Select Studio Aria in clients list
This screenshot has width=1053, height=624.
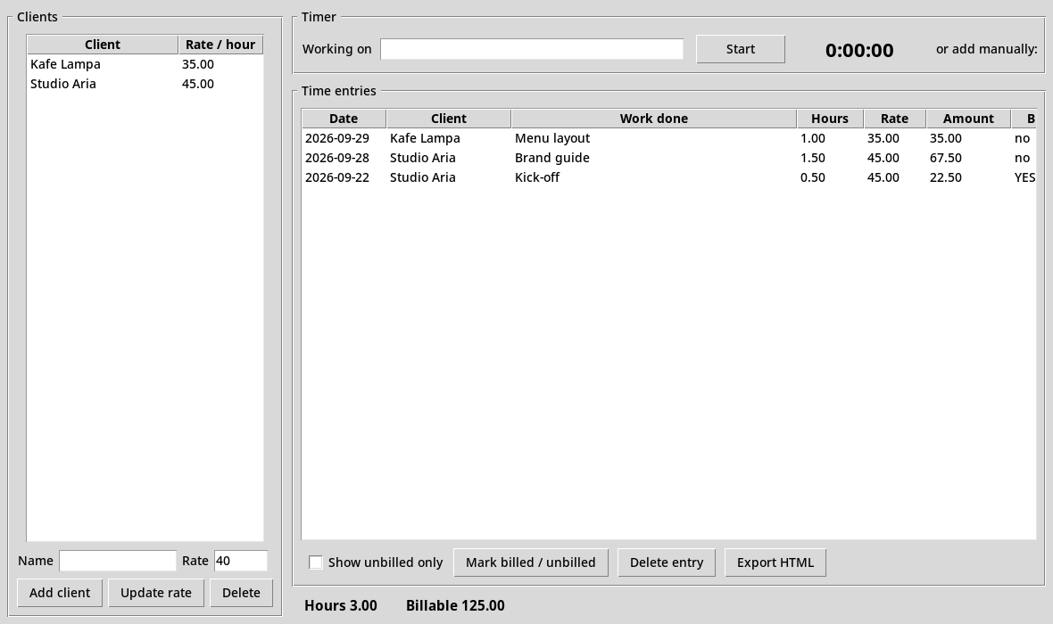tap(63, 84)
